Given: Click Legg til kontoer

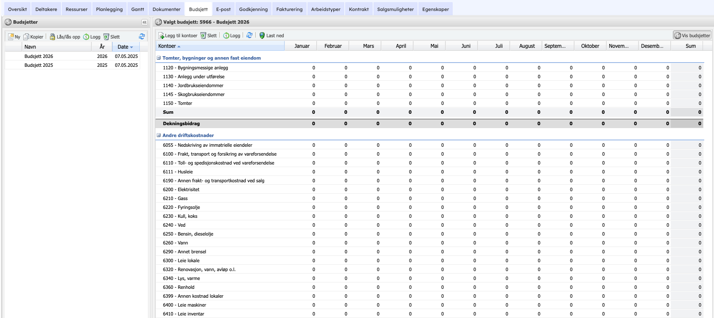Looking at the screenshot, I should tap(178, 36).
